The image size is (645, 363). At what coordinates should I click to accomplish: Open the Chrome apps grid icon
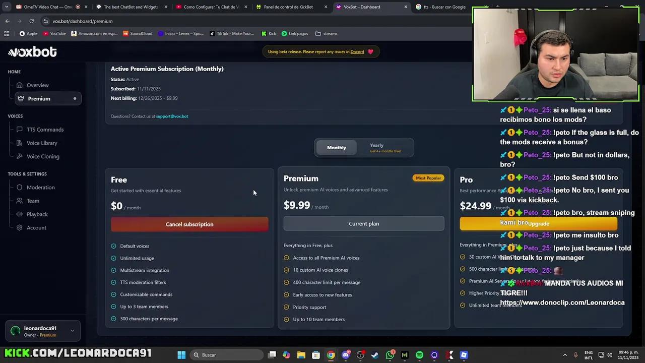tap(7, 34)
